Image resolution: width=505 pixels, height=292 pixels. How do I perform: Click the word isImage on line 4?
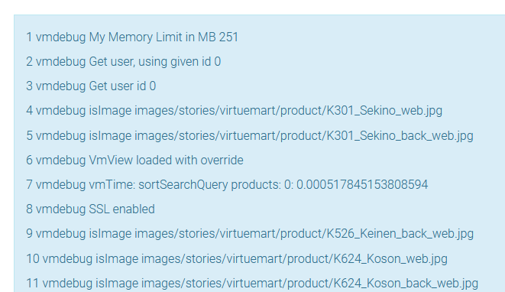[x=110, y=111]
